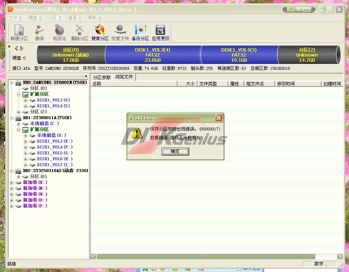
Task: Click the Apply Changes (应用更改) icon
Action: click(161, 32)
